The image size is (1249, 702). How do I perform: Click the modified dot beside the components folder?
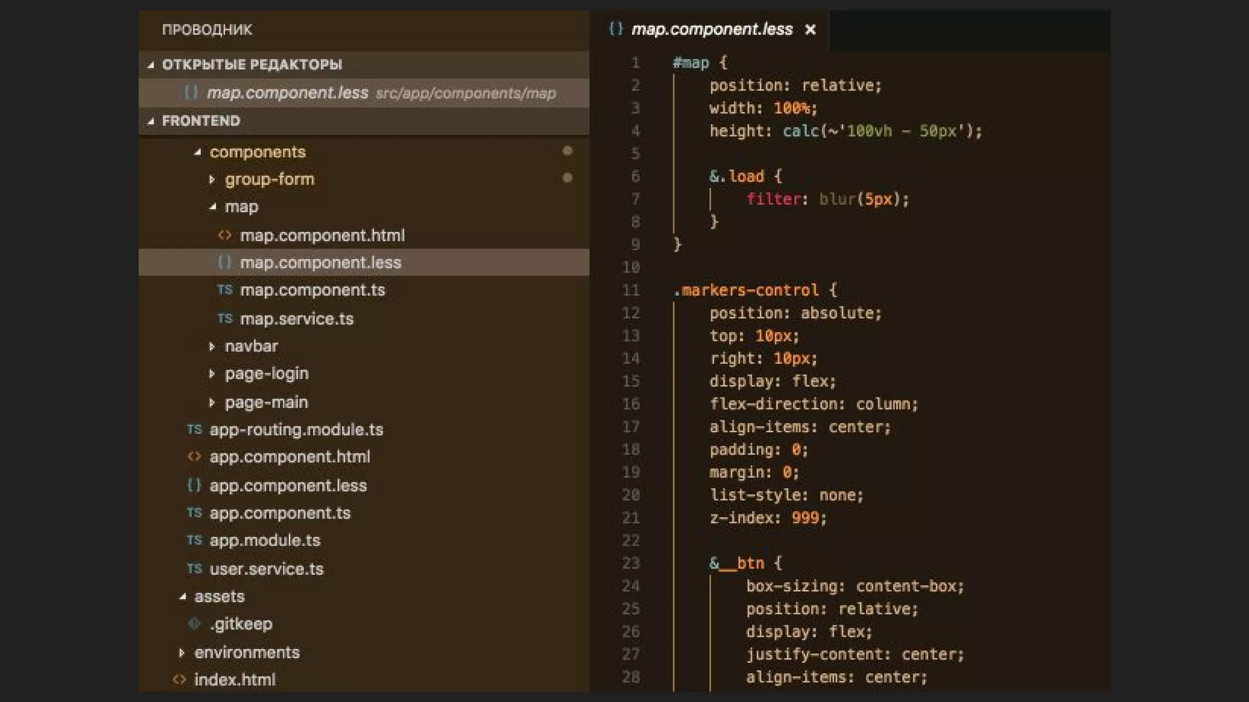pos(567,151)
